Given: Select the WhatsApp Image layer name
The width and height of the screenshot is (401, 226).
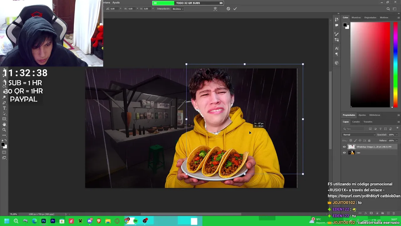Looking at the screenshot, I should pyautogui.click(x=374, y=147).
